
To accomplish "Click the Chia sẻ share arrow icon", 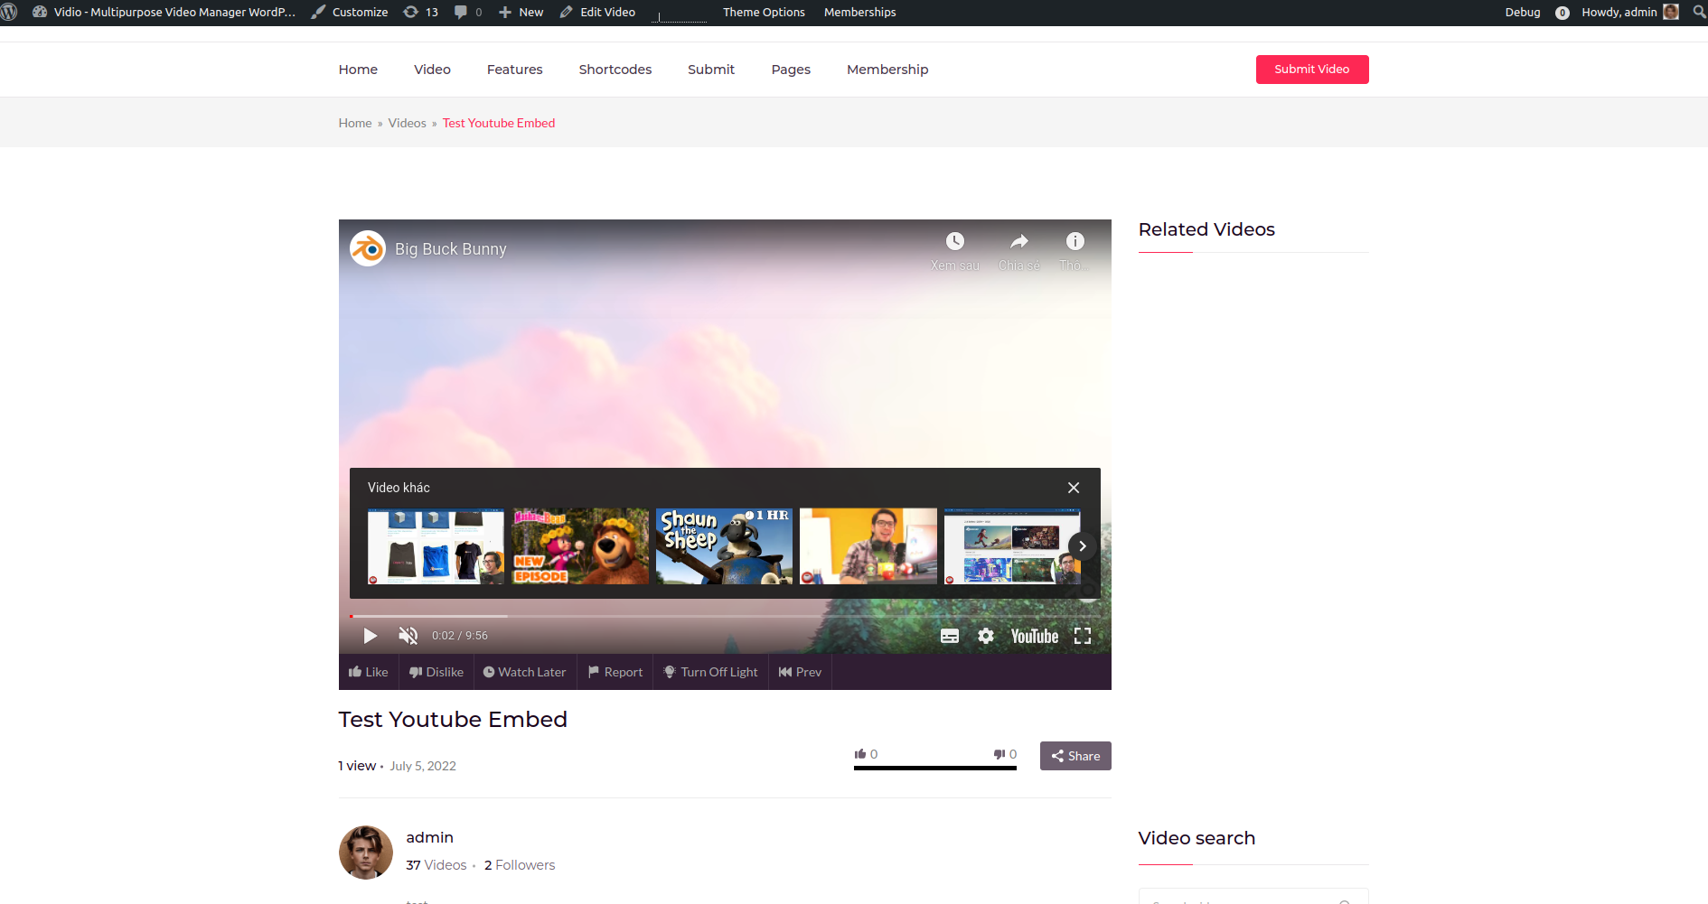I will click(1018, 241).
